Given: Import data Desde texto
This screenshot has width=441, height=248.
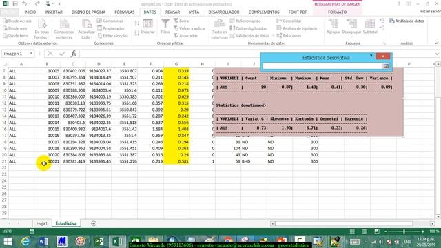Looking at the screenshot, I should (15, 36).
